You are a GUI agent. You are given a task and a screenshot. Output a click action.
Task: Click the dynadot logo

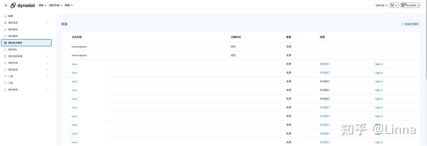[x=22, y=5]
